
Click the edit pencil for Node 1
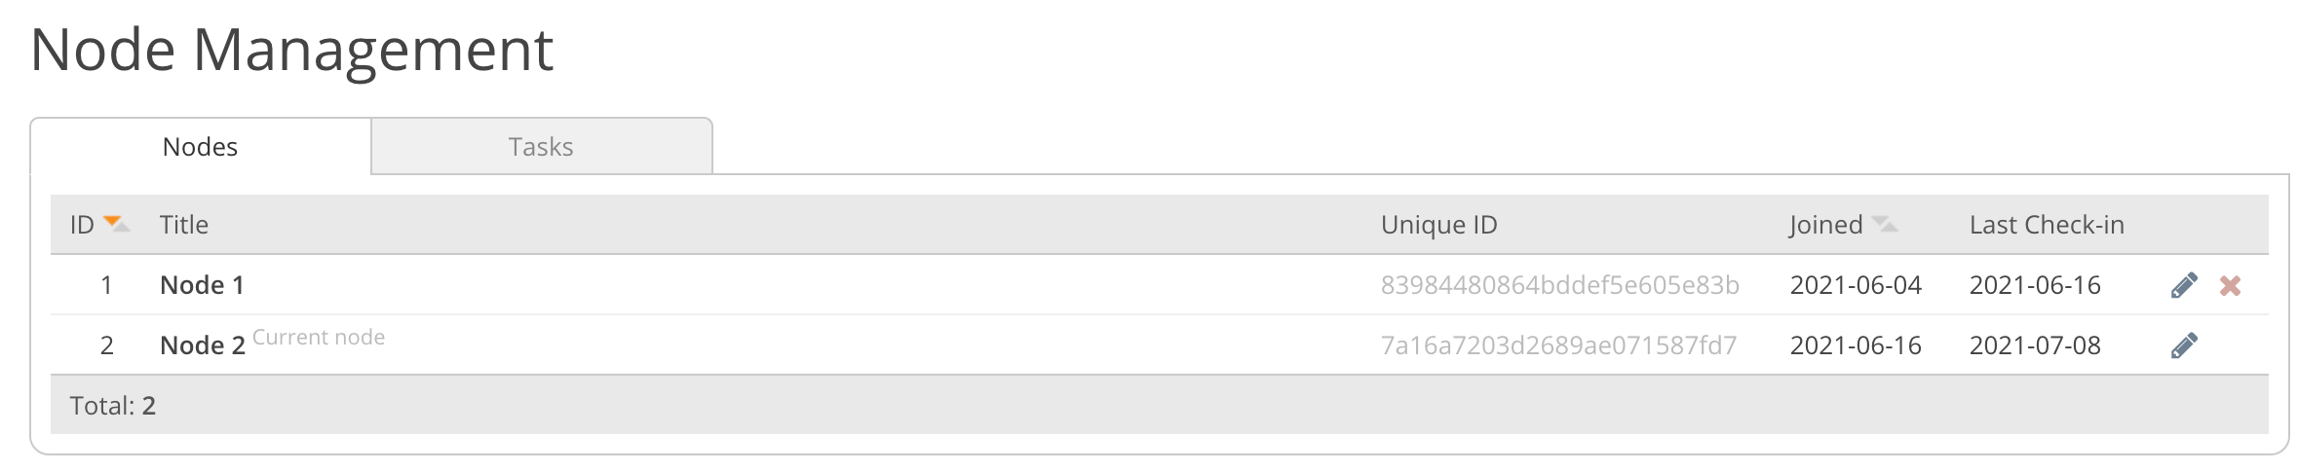tap(2184, 285)
